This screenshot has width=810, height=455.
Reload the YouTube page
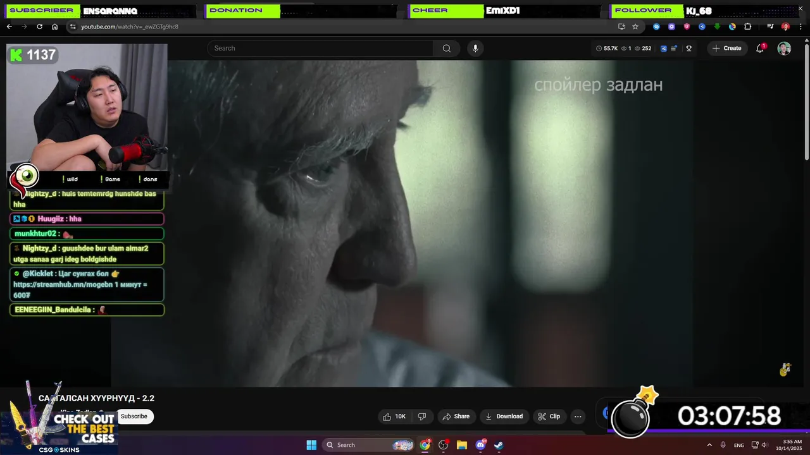[x=39, y=27]
